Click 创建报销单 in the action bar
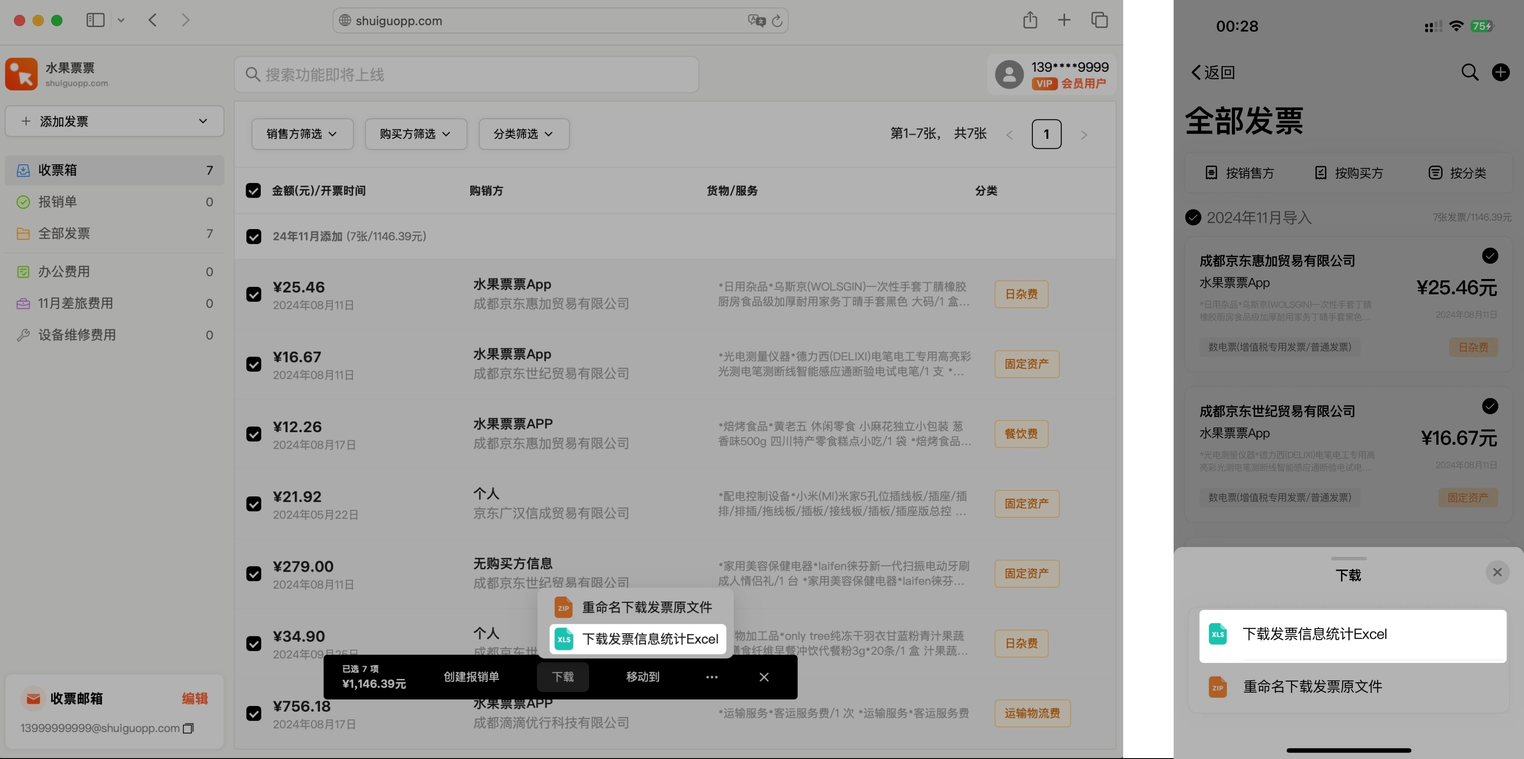 [472, 677]
